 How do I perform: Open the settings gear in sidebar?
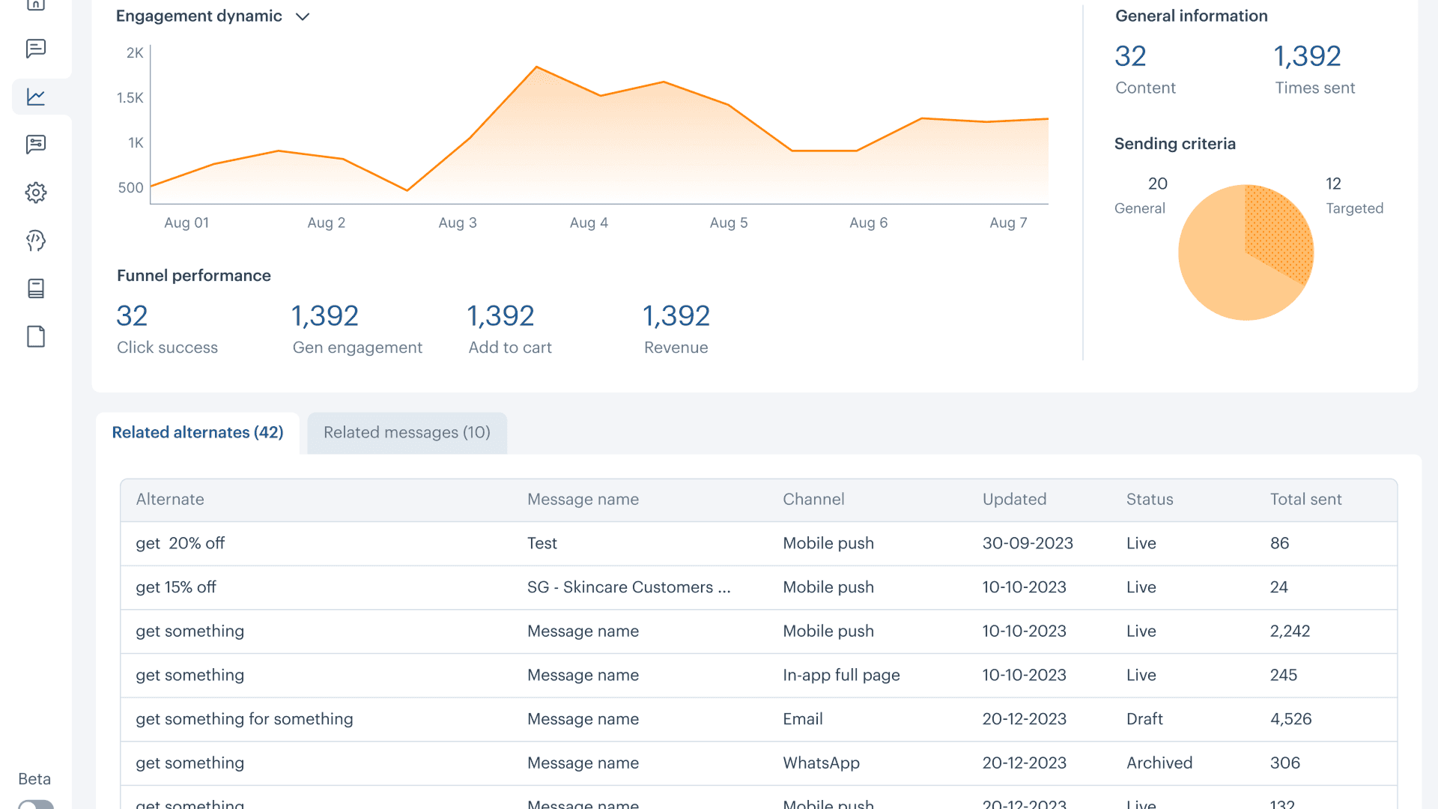(x=36, y=193)
